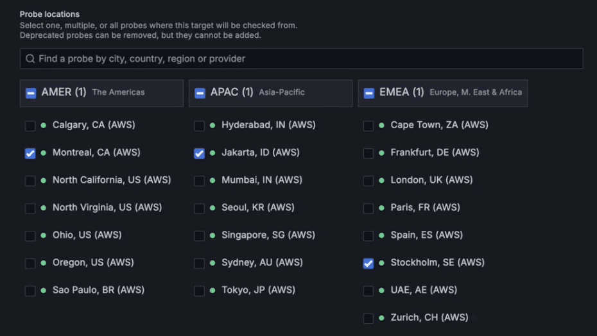Click the 'North Virginia, US (AWS)' label
Screen dimensions: 597x336
[x=107, y=208]
